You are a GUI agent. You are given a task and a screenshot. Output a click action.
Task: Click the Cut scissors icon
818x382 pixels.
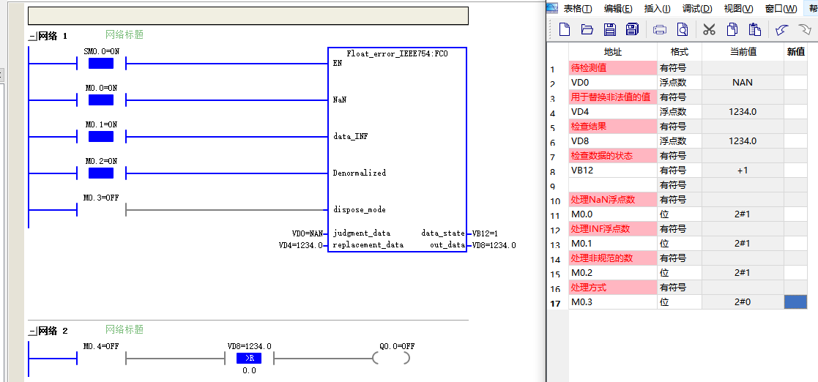(x=708, y=29)
